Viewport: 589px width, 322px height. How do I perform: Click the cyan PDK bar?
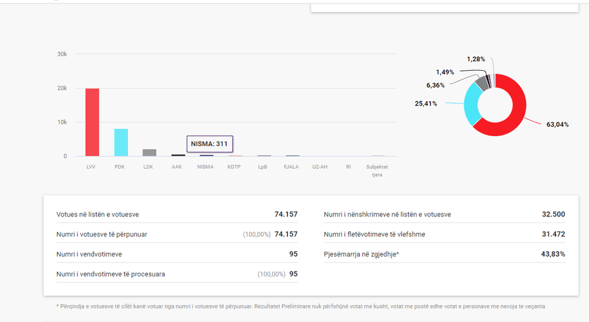[121, 143]
